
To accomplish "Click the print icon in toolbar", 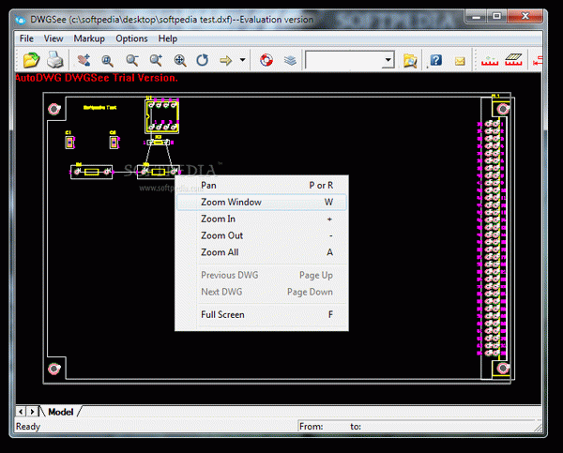I will pos(55,60).
